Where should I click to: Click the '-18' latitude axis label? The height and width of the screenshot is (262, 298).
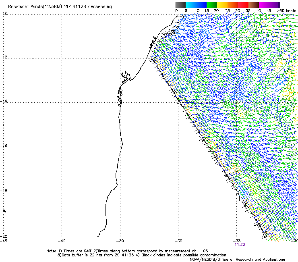4,191
